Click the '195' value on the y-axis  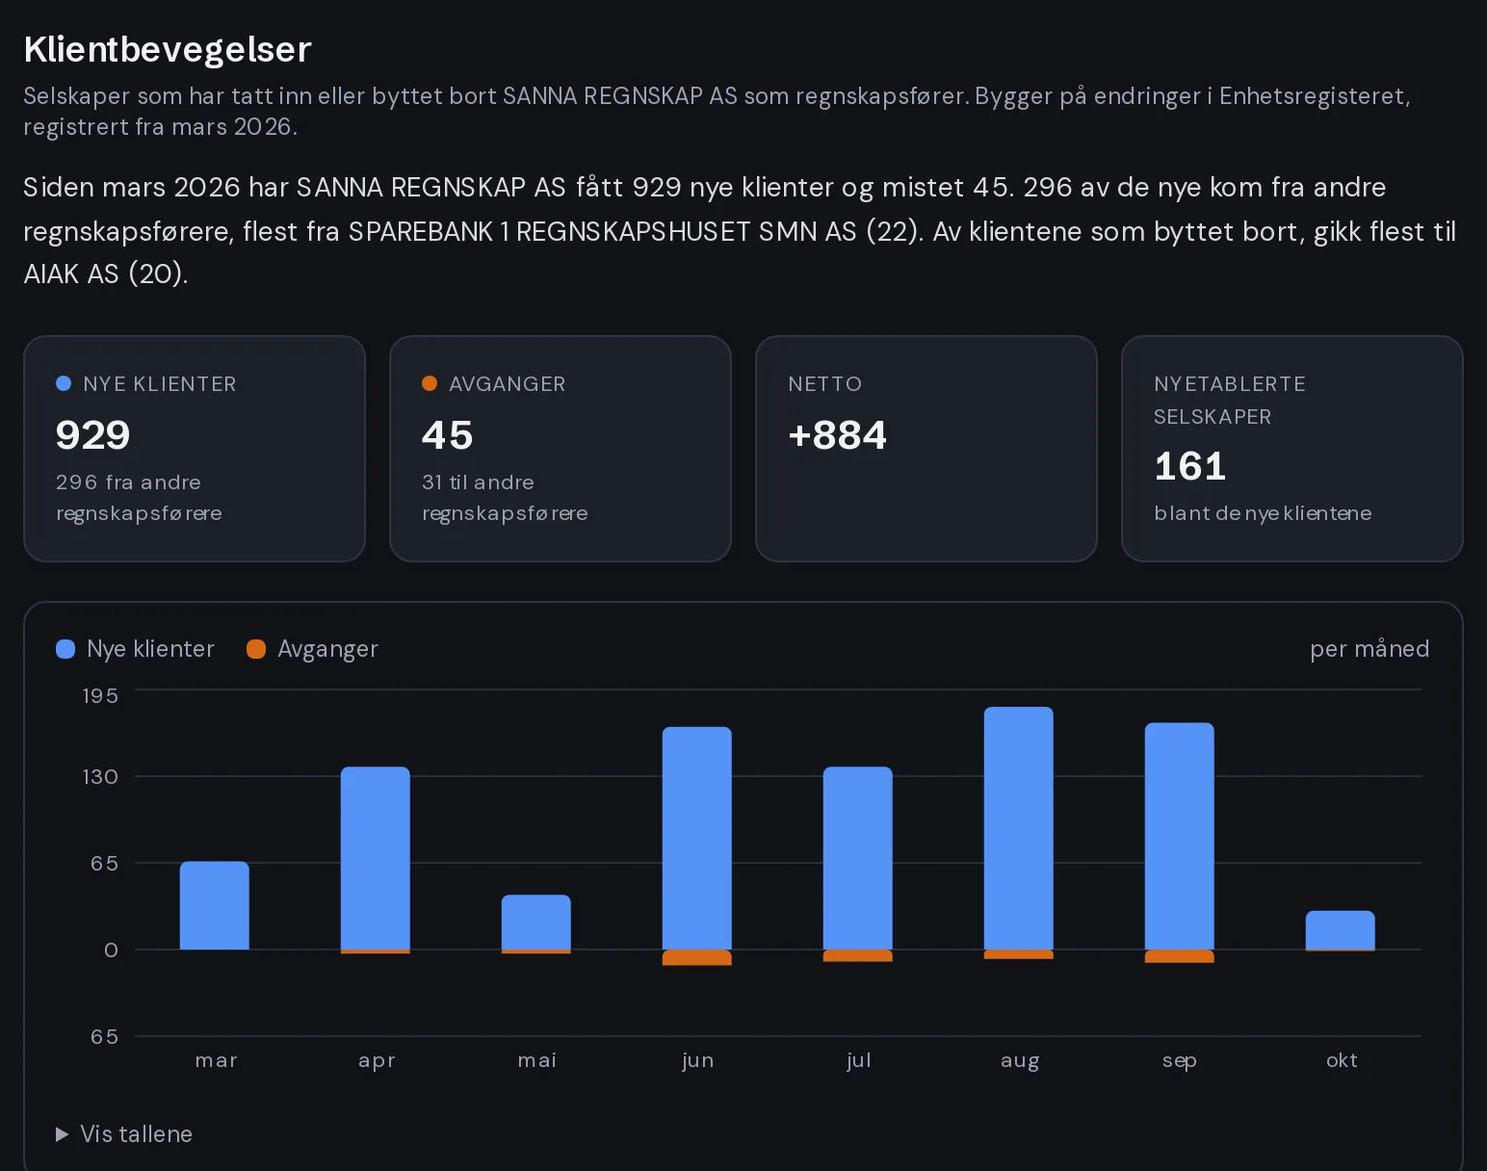point(100,695)
